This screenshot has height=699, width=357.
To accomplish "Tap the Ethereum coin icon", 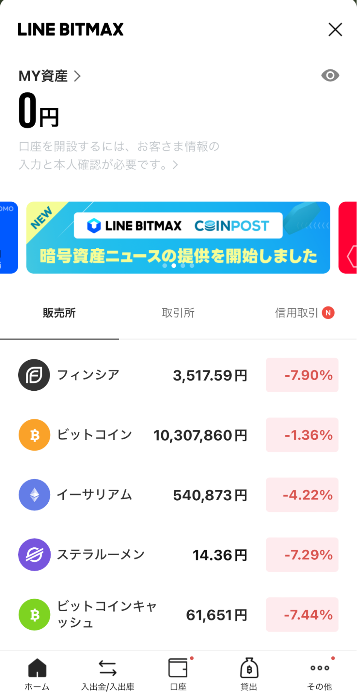I will [34, 495].
